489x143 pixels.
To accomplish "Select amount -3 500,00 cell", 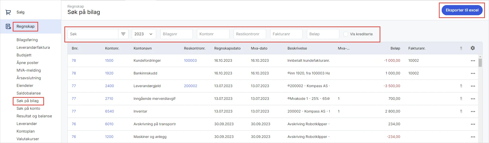I will coord(392,86).
